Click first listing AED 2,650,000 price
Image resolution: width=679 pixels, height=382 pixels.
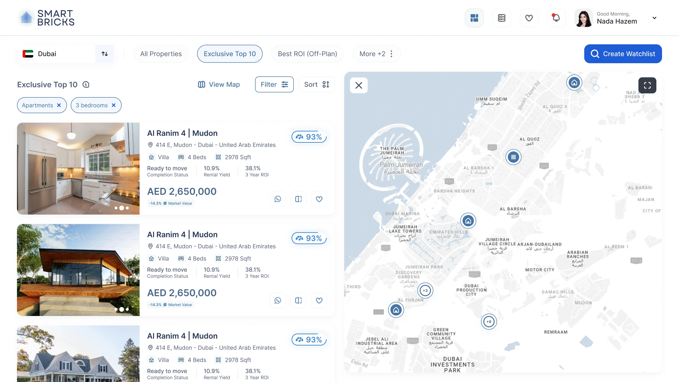(x=182, y=191)
